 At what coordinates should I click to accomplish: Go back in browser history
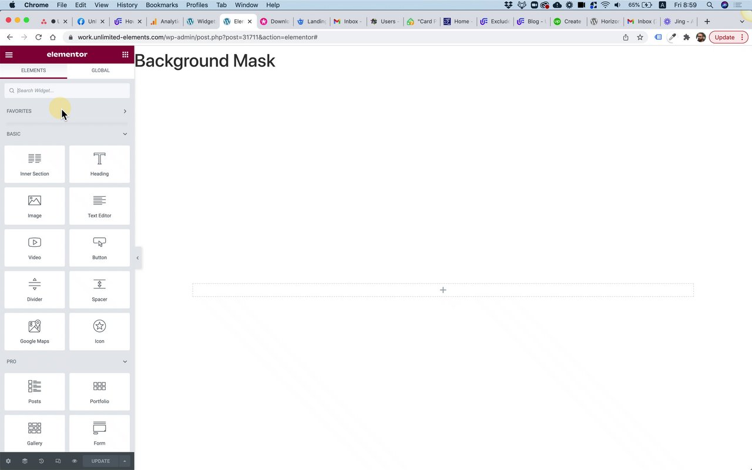pyautogui.click(x=9, y=37)
